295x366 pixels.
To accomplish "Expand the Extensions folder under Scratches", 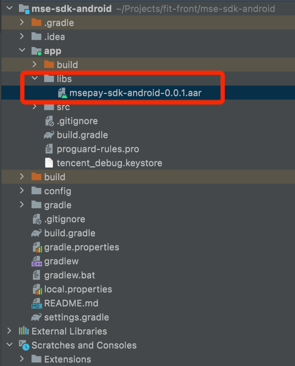I will click(x=22, y=359).
